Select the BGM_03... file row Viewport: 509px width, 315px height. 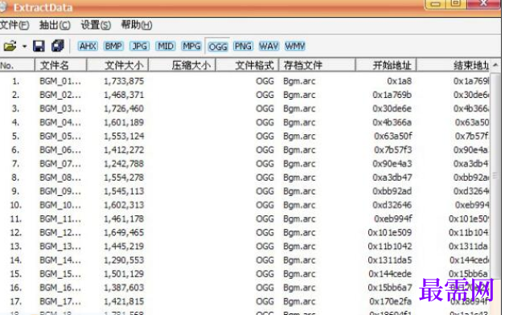244,108
